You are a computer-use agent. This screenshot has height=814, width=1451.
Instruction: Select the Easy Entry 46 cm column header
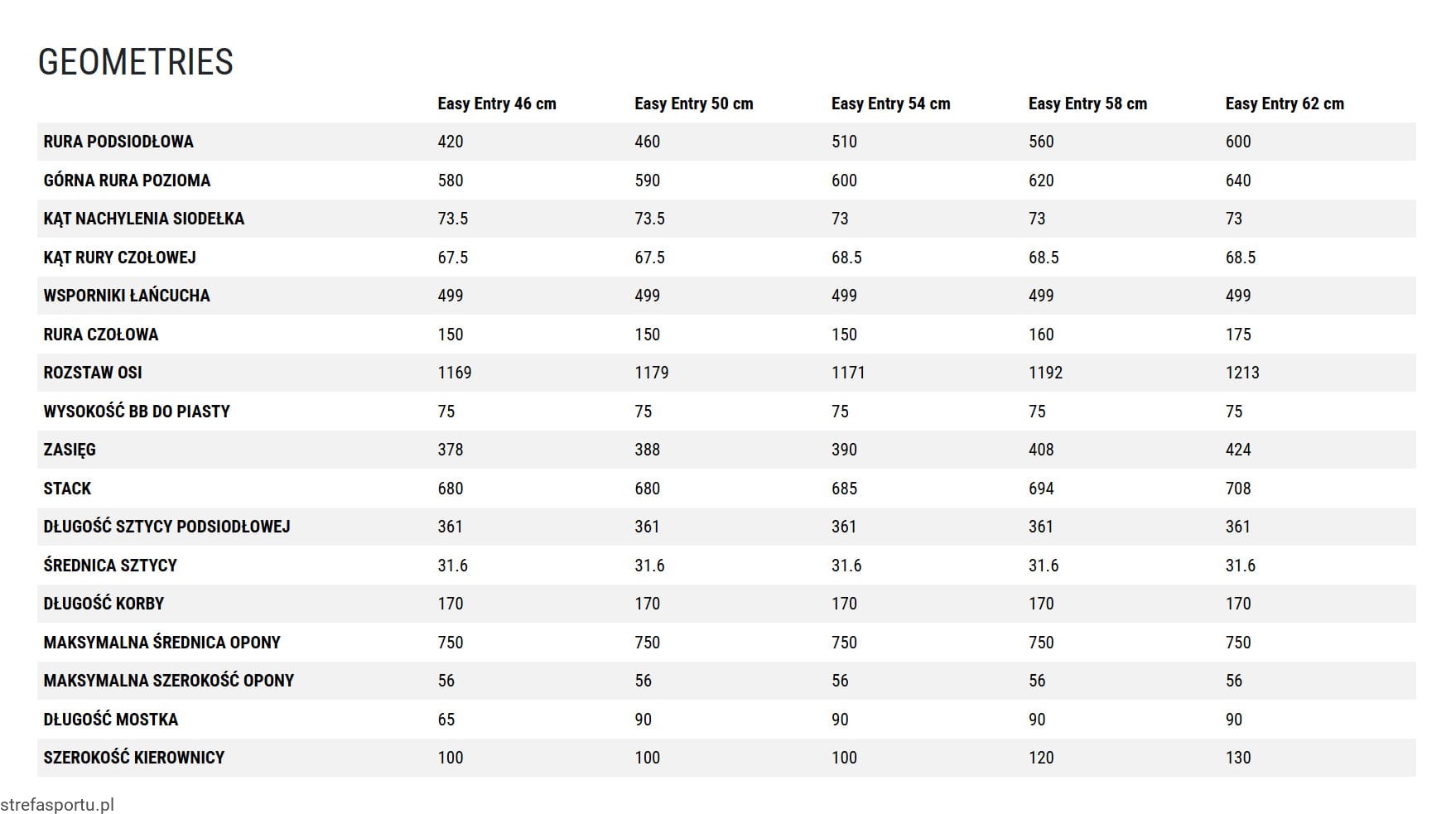497,104
